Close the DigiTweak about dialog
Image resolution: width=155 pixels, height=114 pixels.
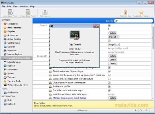(x=96, y=26)
